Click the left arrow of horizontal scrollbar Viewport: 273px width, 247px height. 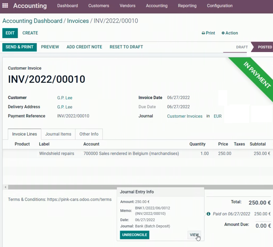[x=6, y=187]
